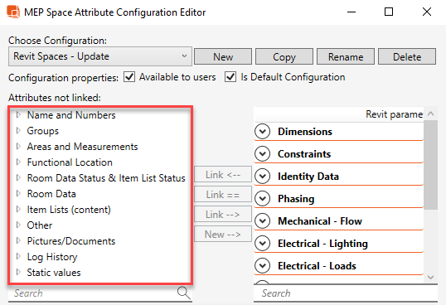Image resolution: width=446 pixels, height=305 pixels.
Task: Select the Static values tree item
Action: click(54, 273)
